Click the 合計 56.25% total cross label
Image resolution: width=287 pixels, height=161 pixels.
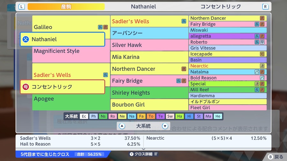pyautogui.click(x=89, y=154)
